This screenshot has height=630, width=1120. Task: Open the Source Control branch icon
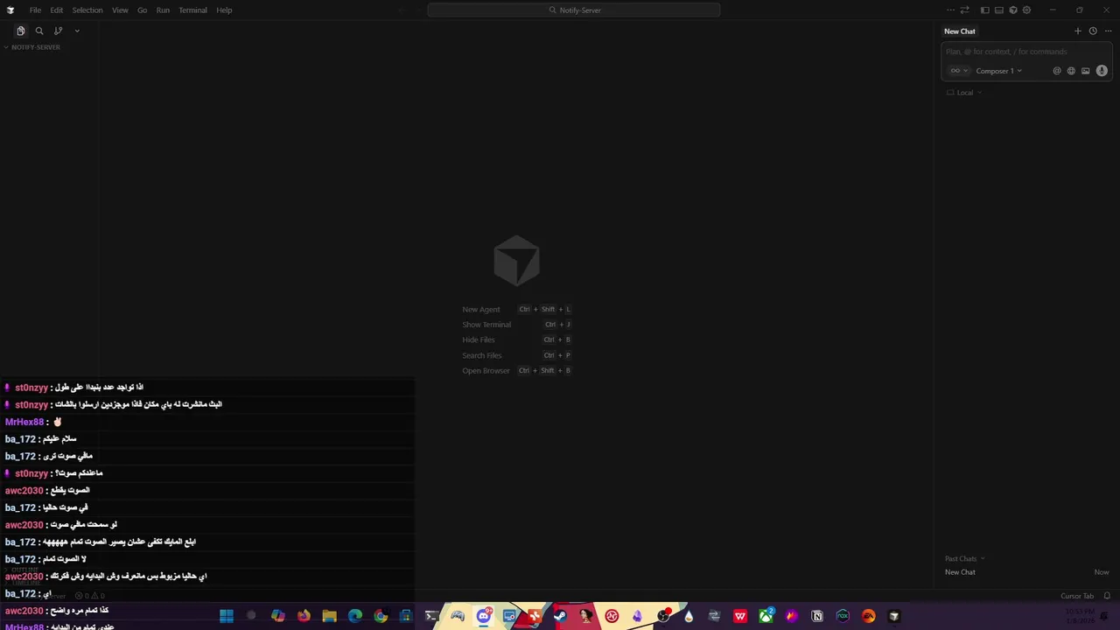click(x=58, y=31)
